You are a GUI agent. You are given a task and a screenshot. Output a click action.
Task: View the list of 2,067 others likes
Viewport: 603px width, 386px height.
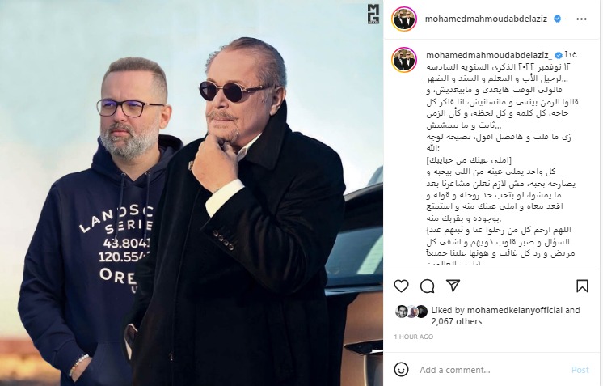[x=457, y=321]
